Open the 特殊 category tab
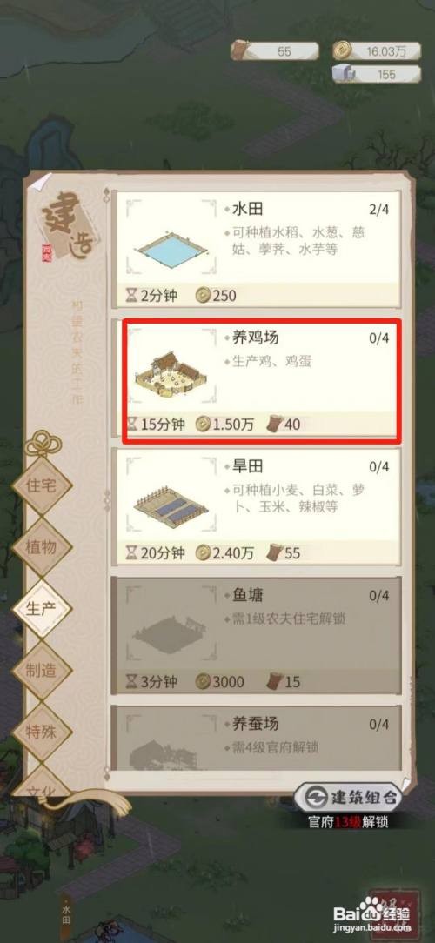This screenshot has width=435, height=943. point(42,732)
